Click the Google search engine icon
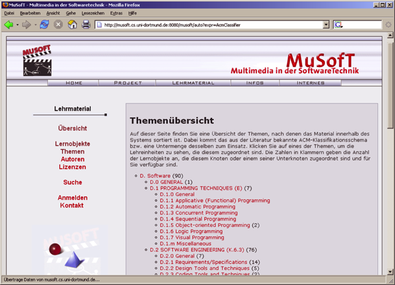Image resolution: width=395 pixels, height=285 pixels. pos(338,24)
